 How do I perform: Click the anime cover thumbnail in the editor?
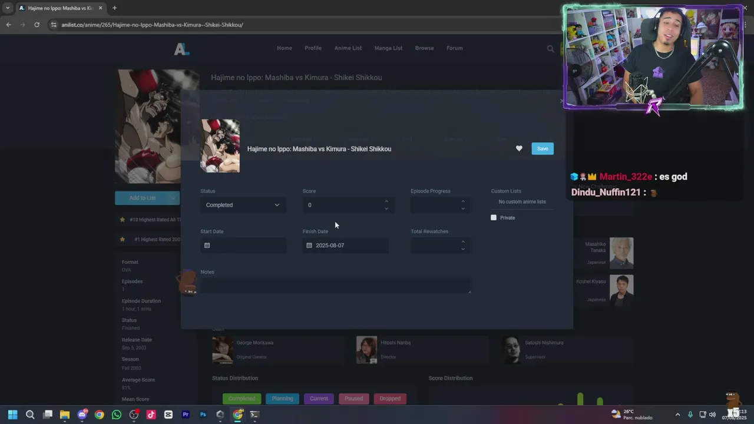tap(220, 146)
